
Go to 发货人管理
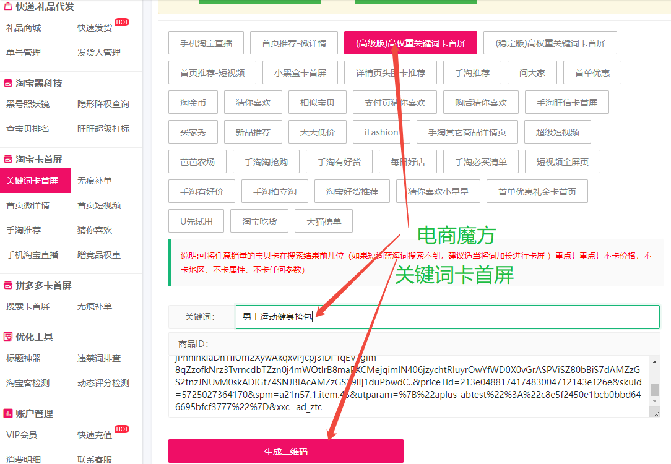[99, 53]
